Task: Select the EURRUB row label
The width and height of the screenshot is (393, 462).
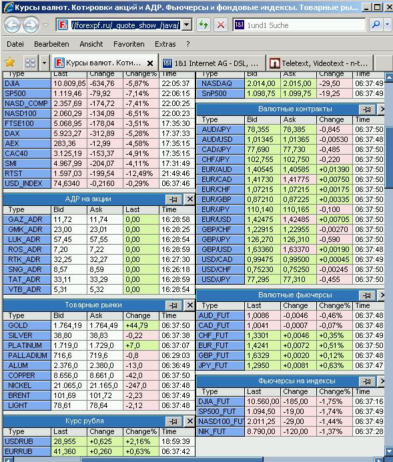Action: point(27,451)
